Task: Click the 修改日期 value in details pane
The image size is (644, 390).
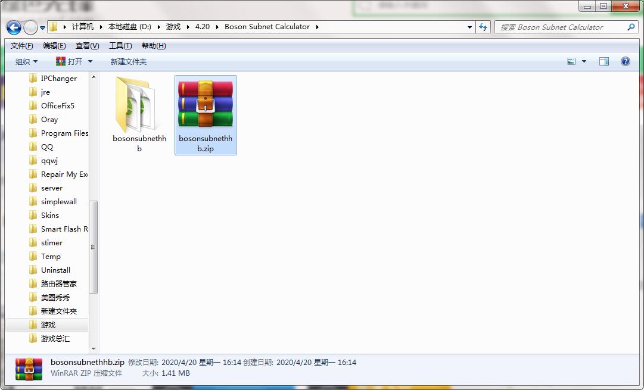Action: tap(201, 362)
